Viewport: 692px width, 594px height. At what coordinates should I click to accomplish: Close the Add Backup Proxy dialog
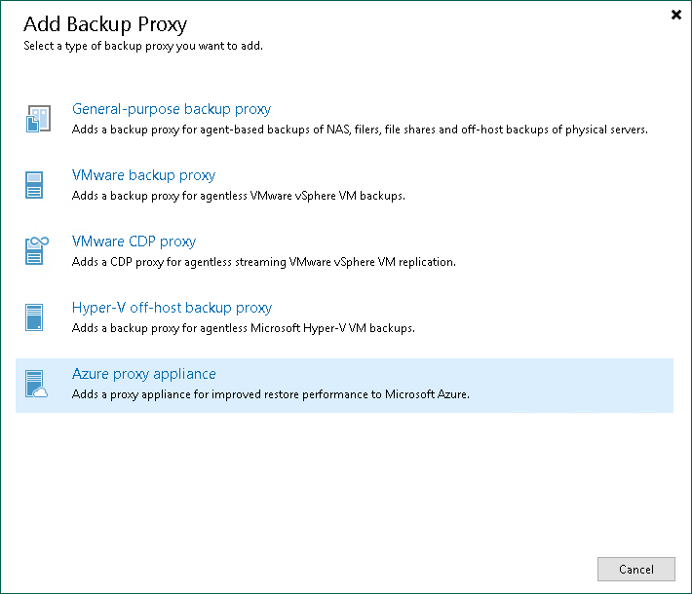tap(676, 16)
